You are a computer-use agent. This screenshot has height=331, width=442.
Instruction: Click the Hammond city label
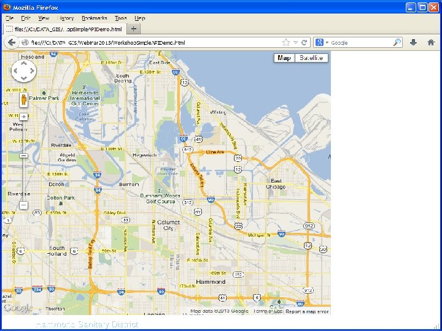point(211,282)
